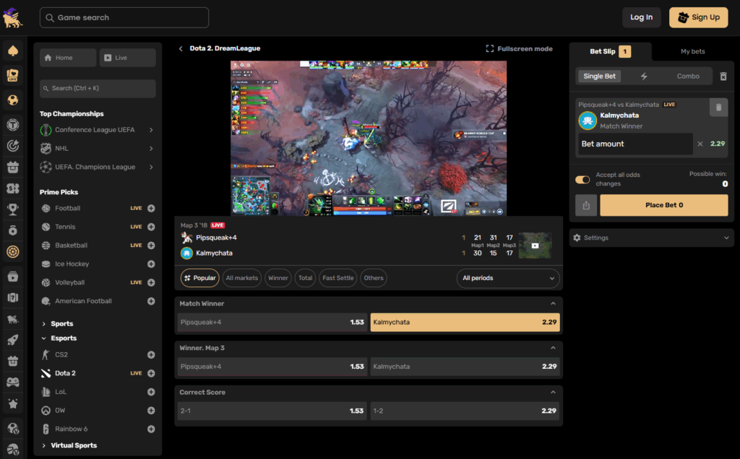Click the spade casino icon in left rail

(12, 51)
